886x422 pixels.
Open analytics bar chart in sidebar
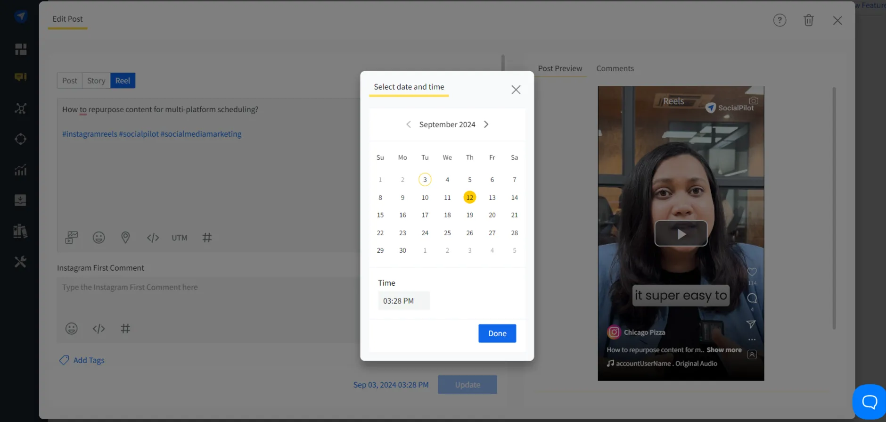click(20, 170)
